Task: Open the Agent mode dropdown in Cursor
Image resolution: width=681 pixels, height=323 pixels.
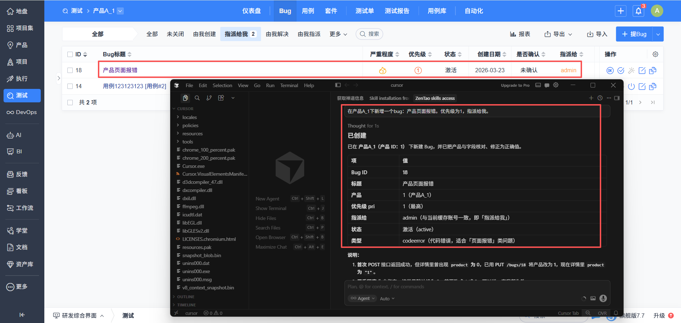Action: click(362, 299)
